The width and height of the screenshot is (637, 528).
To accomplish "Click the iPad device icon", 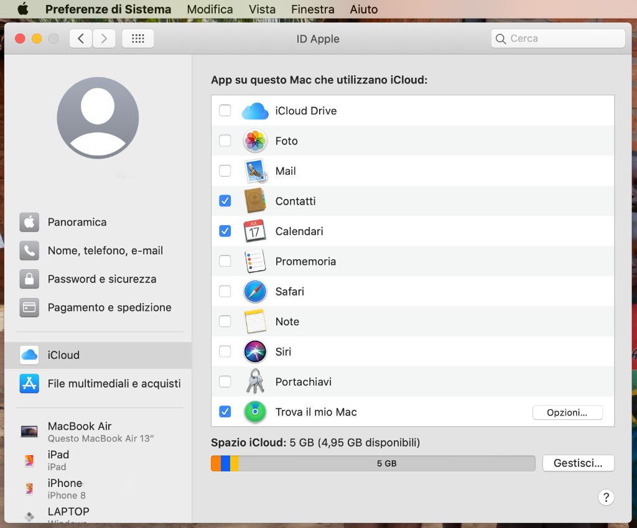I will pos(29,460).
